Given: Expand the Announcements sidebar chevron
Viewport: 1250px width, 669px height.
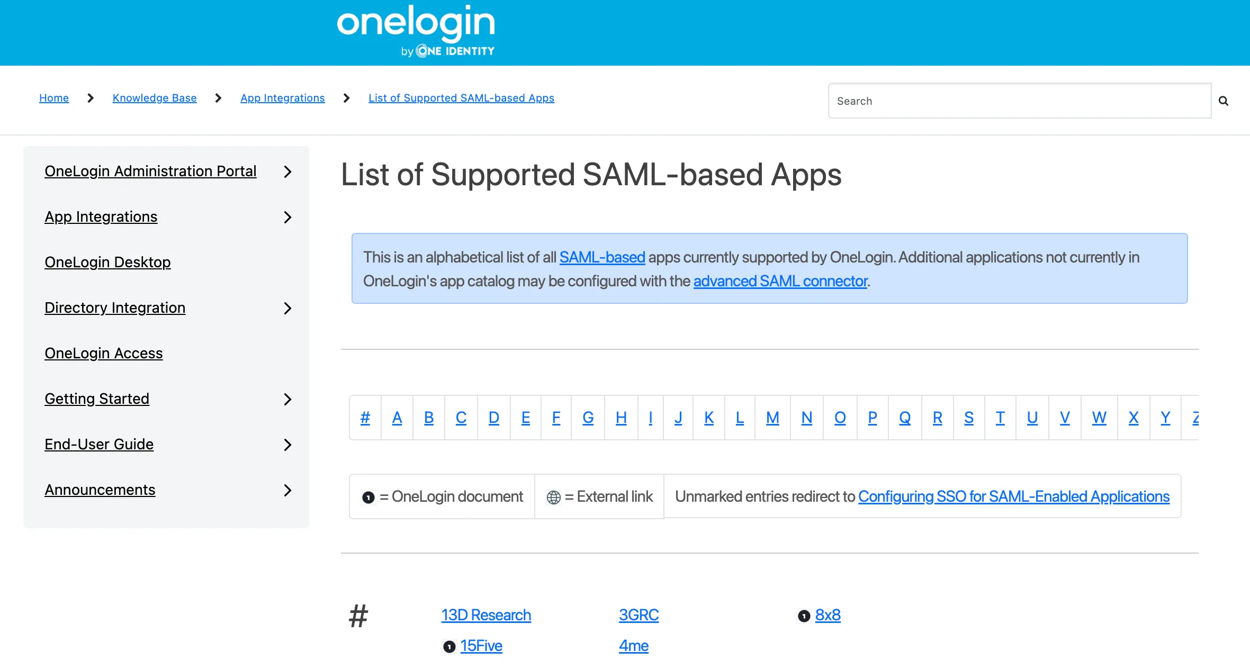Looking at the screenshot, I should click(x=287, y=490).
